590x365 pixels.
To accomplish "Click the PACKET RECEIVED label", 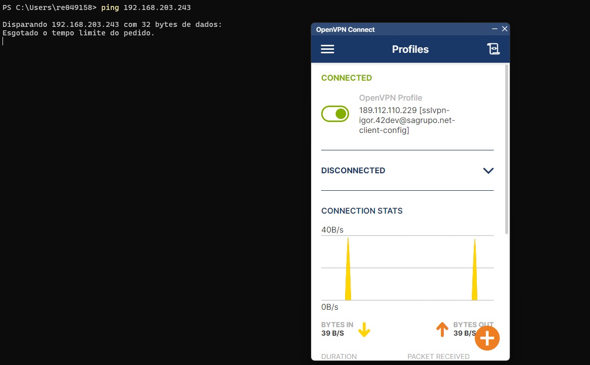I will pos(438,357).
